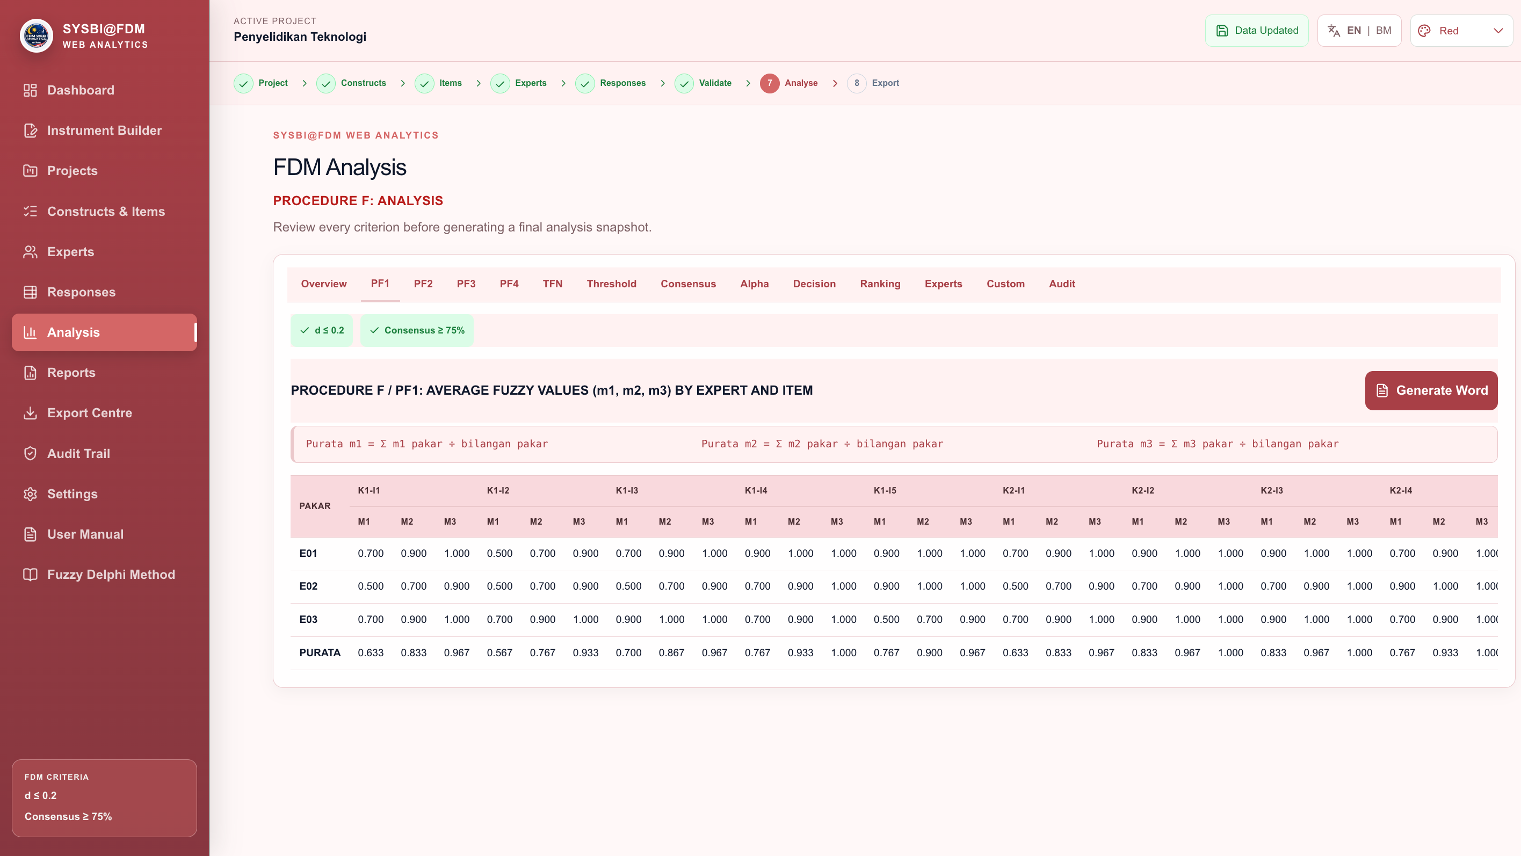Click the palette theme icon
Viewport: 1521px width, 856px height.
[x=1424, y=31]
